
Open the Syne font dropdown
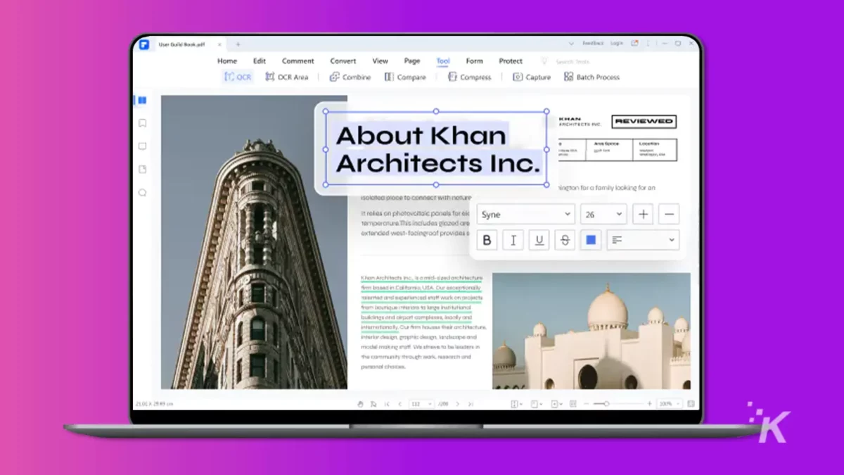525,214
